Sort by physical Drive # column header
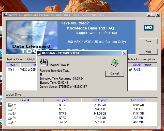 pos(13,65)
